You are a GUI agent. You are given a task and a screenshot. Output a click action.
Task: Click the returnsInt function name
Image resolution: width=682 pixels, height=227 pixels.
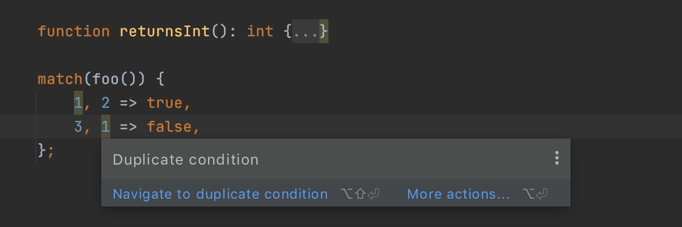click(165, 31)
